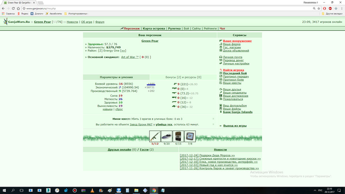
Task: Open the Об игре header link
Action: pos(87,22)
